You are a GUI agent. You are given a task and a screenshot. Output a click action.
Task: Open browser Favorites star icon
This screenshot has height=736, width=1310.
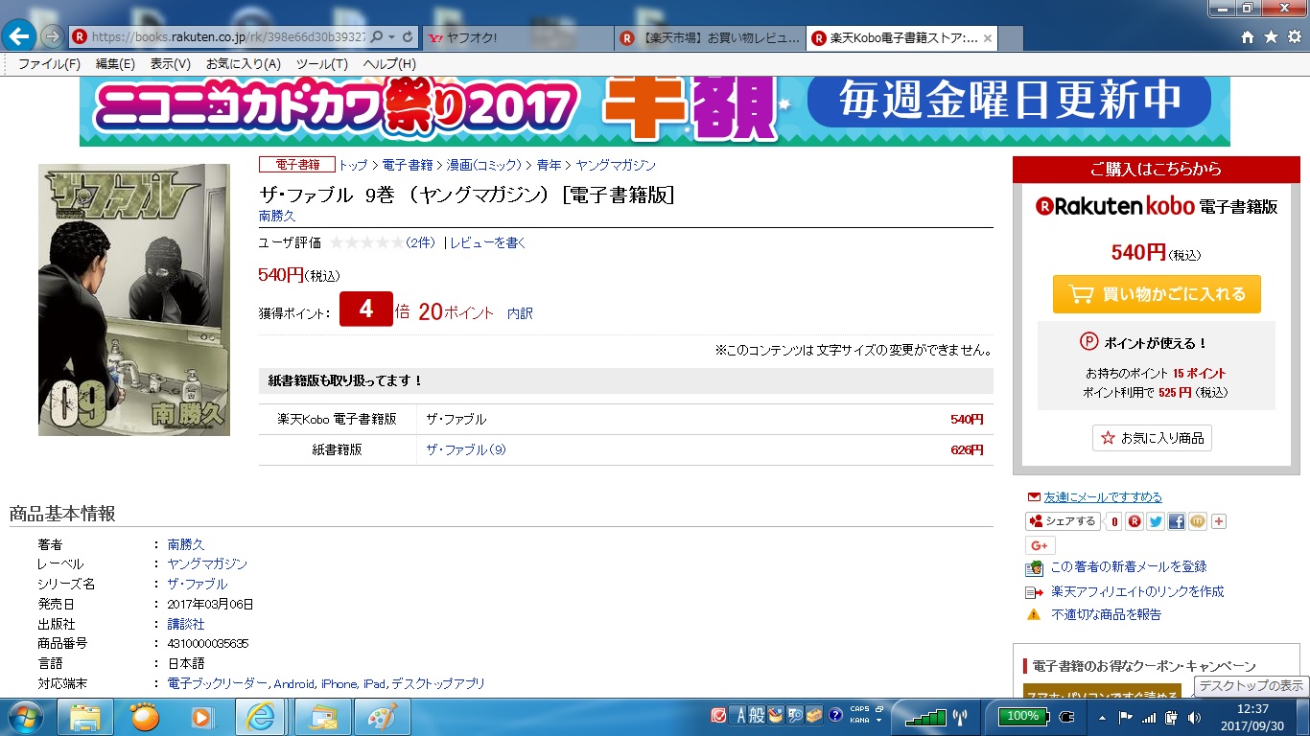tap(1271, 37)
